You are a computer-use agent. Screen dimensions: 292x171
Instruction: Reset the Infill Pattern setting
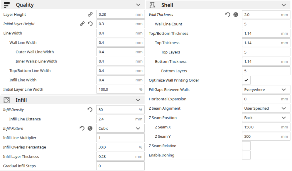[82, 128]
